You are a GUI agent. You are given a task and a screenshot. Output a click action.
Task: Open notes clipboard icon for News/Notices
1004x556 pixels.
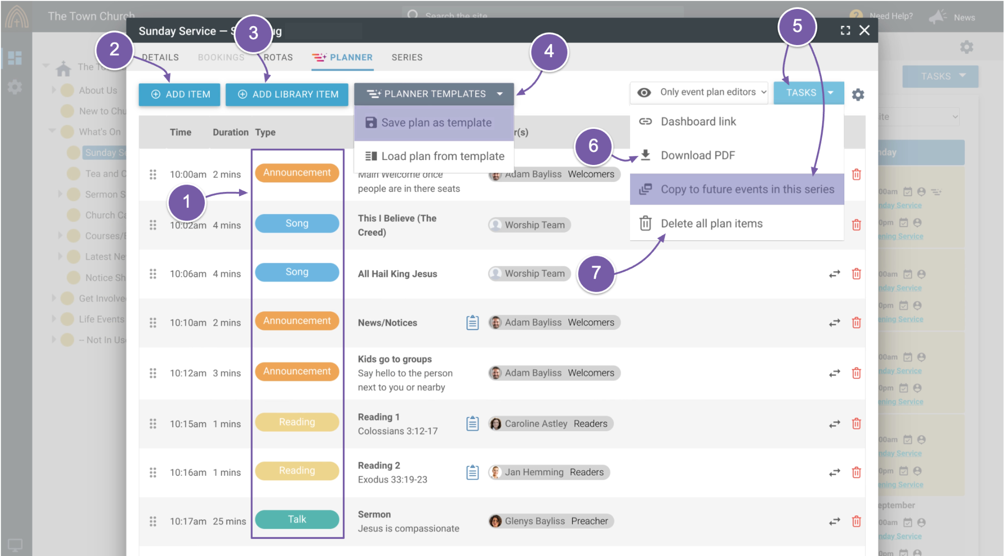coord(472,322)
